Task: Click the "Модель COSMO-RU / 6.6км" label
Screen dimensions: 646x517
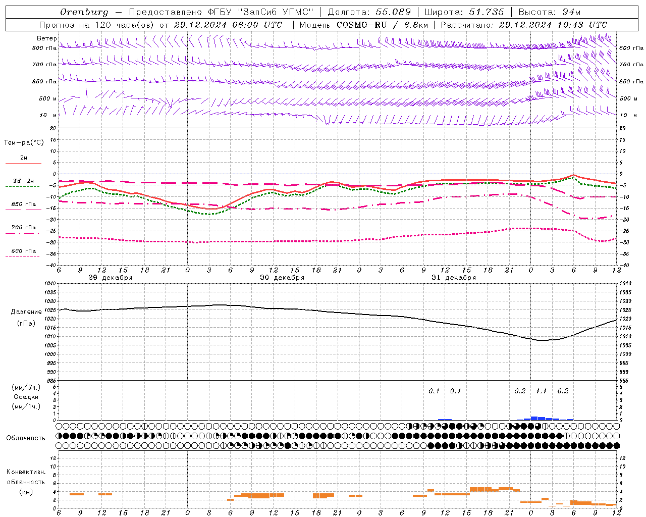Action: pos(363,25)
